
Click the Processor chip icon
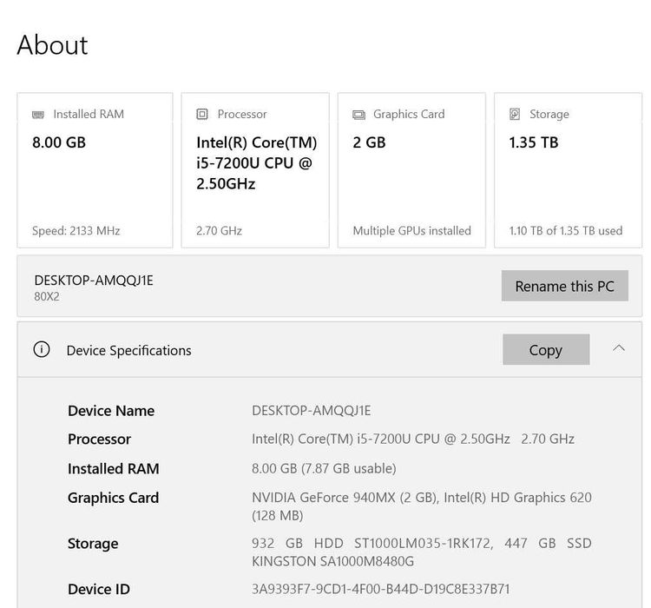(202, 115)
